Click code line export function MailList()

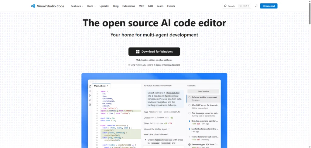click(x=114, y=125)
